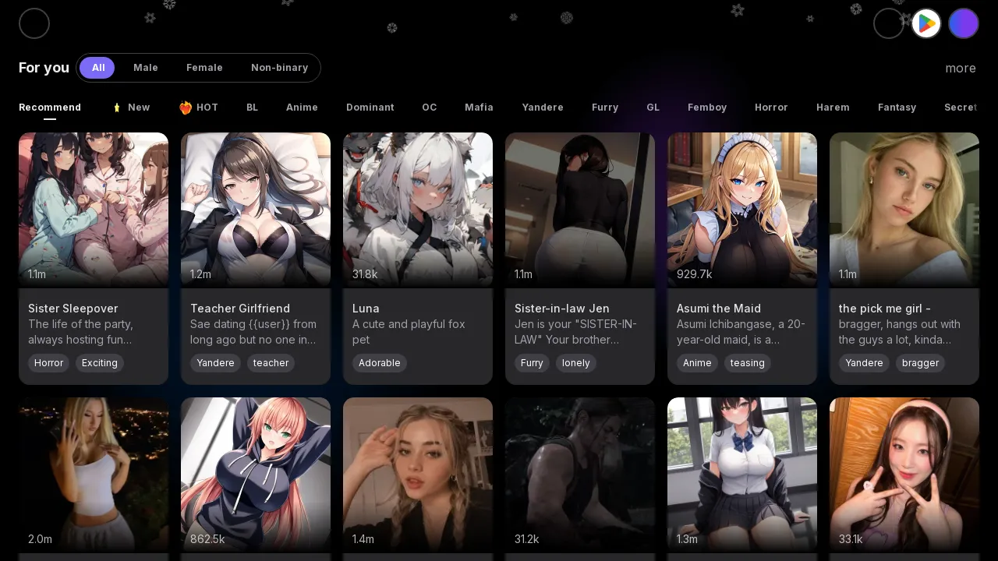Click the Exciting tag on Sister Sleepover
Screen dimensions: 998x561
tap(100, 363)
